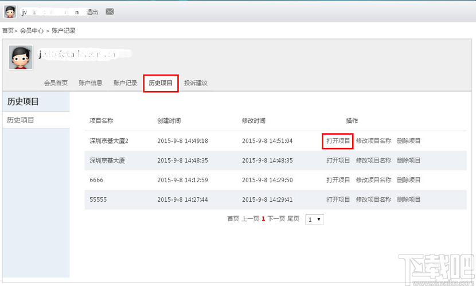Click project name 6666
The height and width of the screenshot is (286, 476).
(x=96, y=180)
